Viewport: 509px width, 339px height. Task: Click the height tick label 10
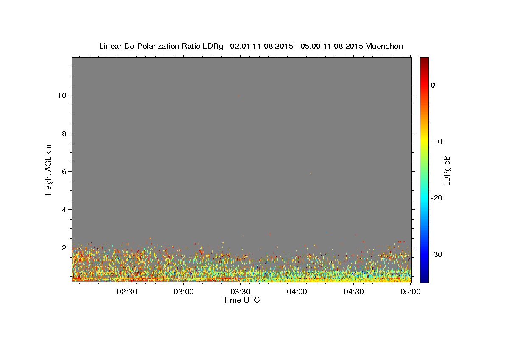[x=62, y=95]
